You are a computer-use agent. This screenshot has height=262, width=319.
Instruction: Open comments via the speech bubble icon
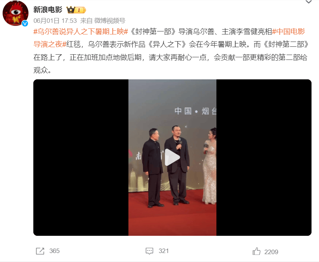coord(149,251)
